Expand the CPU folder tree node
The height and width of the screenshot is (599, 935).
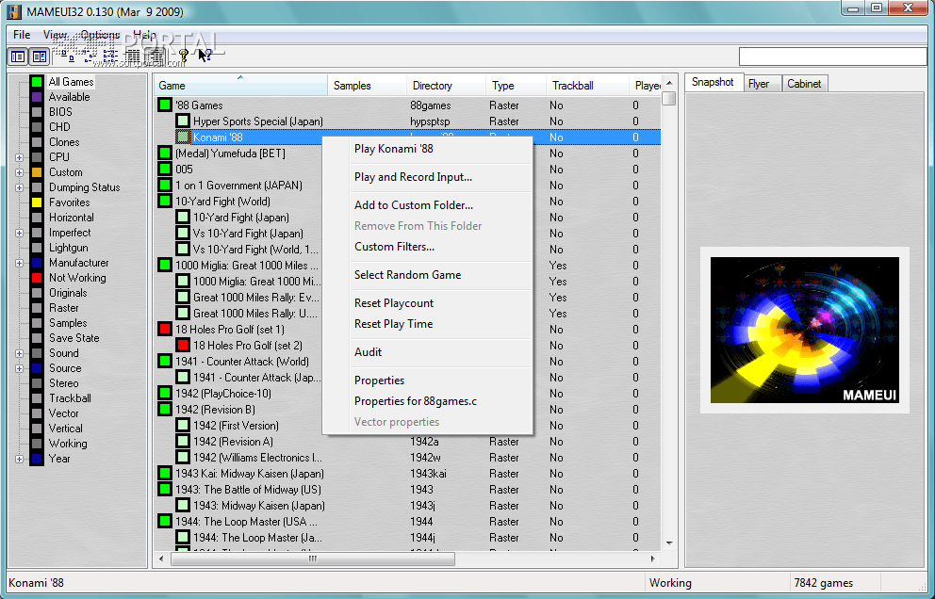[20, 157]
